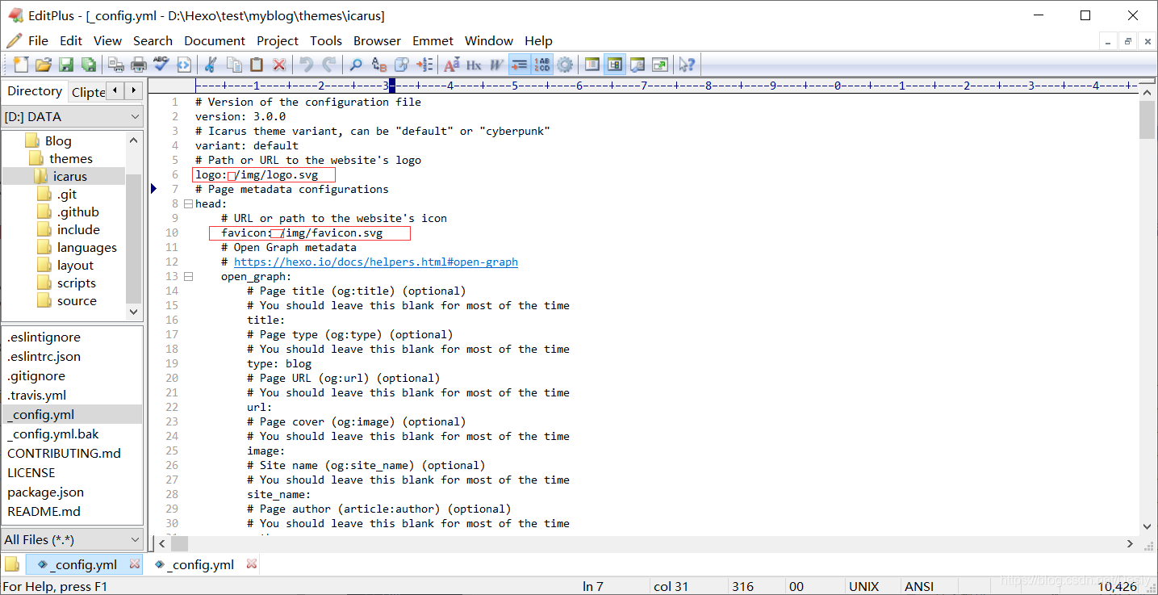The width and height of the screenshot is (1158, 595).
Task: Create a new document with the New icon
Action: (21, 65)
